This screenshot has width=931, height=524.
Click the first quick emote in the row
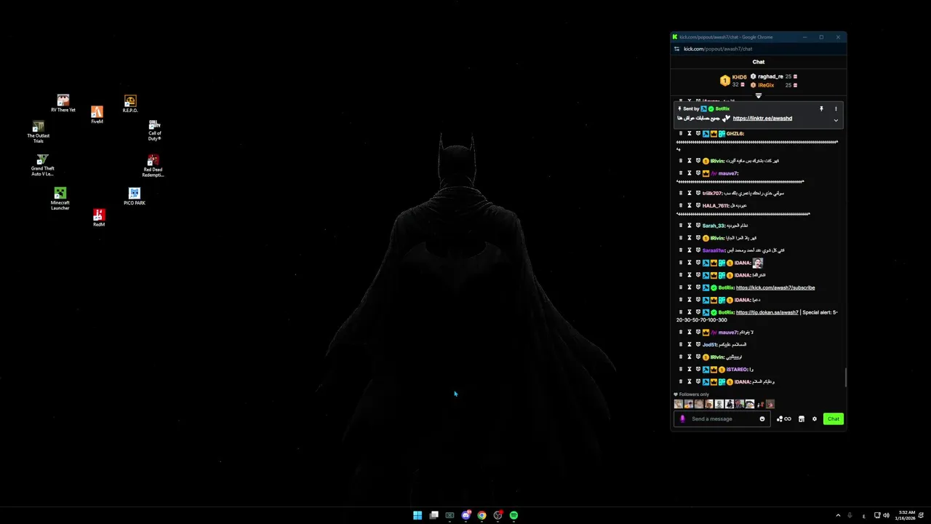click(679, 404)
